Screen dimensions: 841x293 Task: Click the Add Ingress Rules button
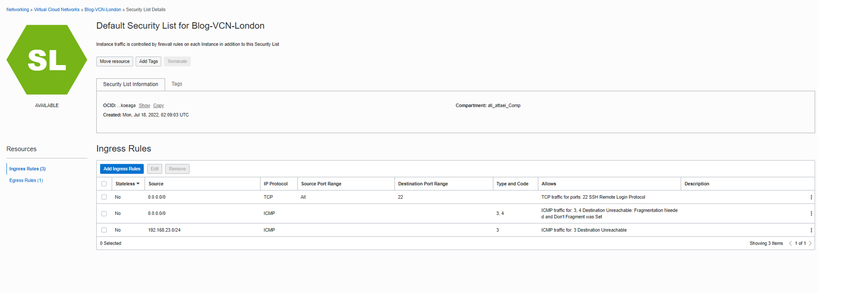click(x=122, y=169)
